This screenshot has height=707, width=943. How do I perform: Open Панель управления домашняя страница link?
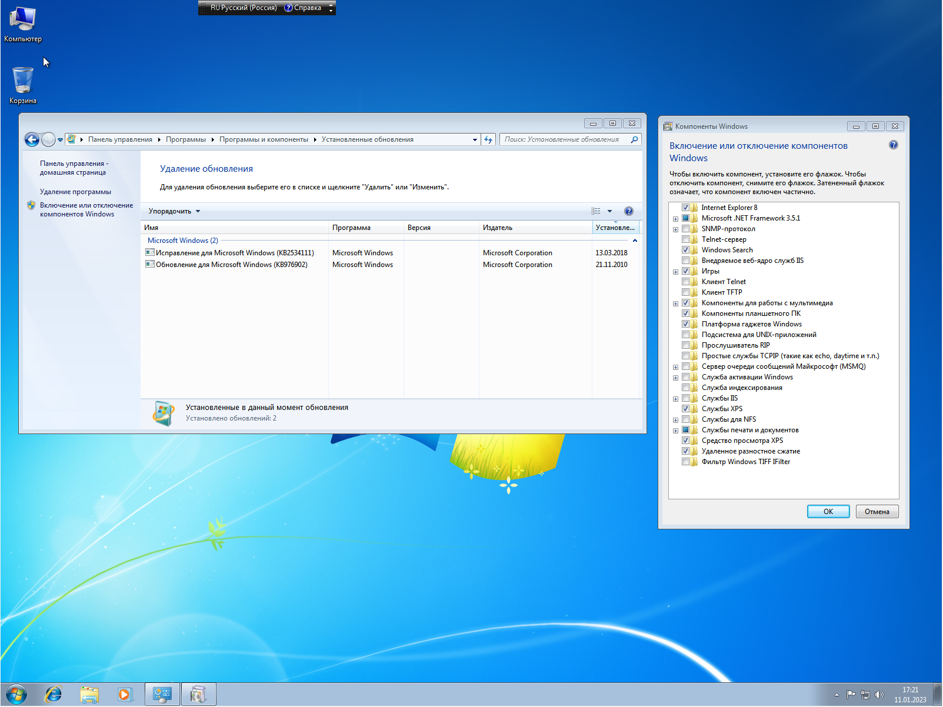click(74, 168)
